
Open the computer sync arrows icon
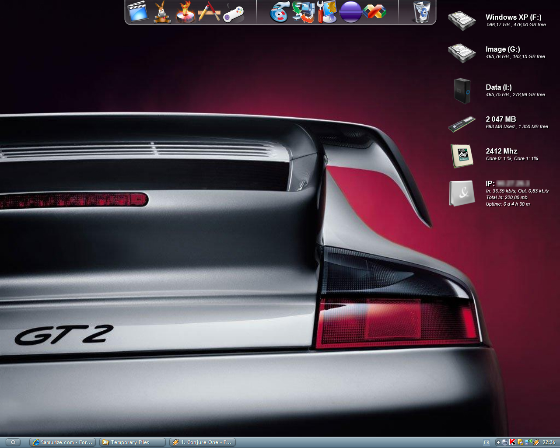(304, 12)
